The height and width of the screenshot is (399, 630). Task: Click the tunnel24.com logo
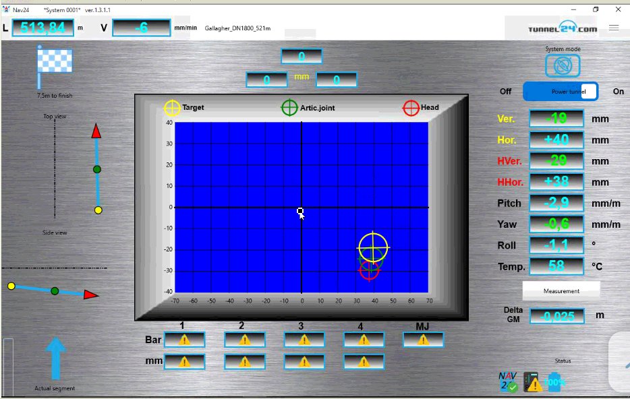553,28
